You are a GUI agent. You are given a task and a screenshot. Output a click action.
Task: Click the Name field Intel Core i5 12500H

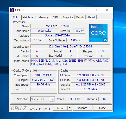58,26
